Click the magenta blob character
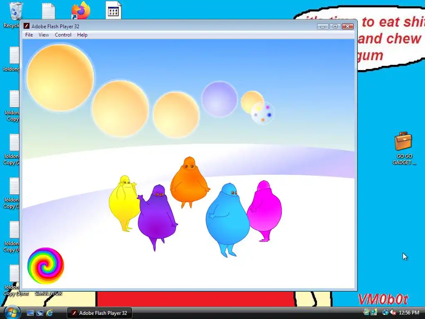Viewport: 425px width, 319px height. [264, 211]
